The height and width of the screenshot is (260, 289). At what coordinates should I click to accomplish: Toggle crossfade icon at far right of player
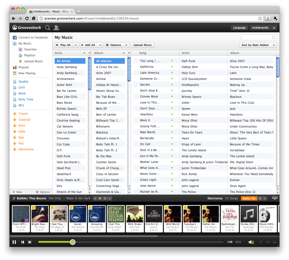pyautogui.click(x=275, y=242)
